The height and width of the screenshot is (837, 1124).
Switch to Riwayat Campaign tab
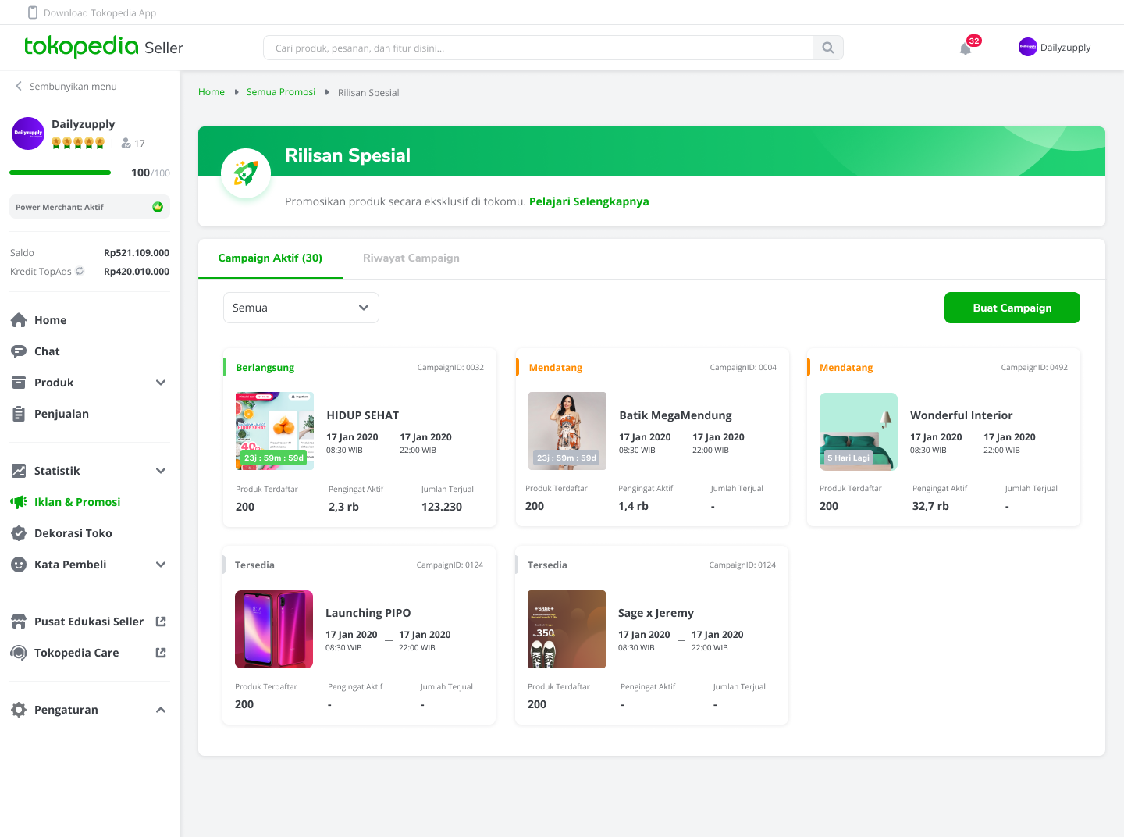(x=411, y=258)
